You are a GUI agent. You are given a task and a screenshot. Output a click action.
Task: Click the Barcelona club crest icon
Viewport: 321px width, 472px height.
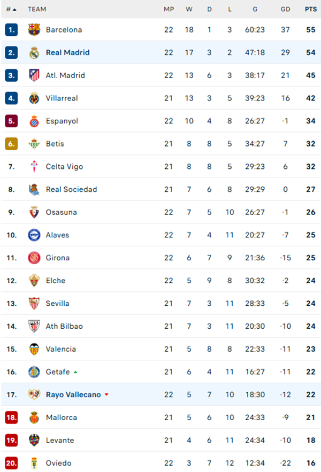tap(34, 30)
